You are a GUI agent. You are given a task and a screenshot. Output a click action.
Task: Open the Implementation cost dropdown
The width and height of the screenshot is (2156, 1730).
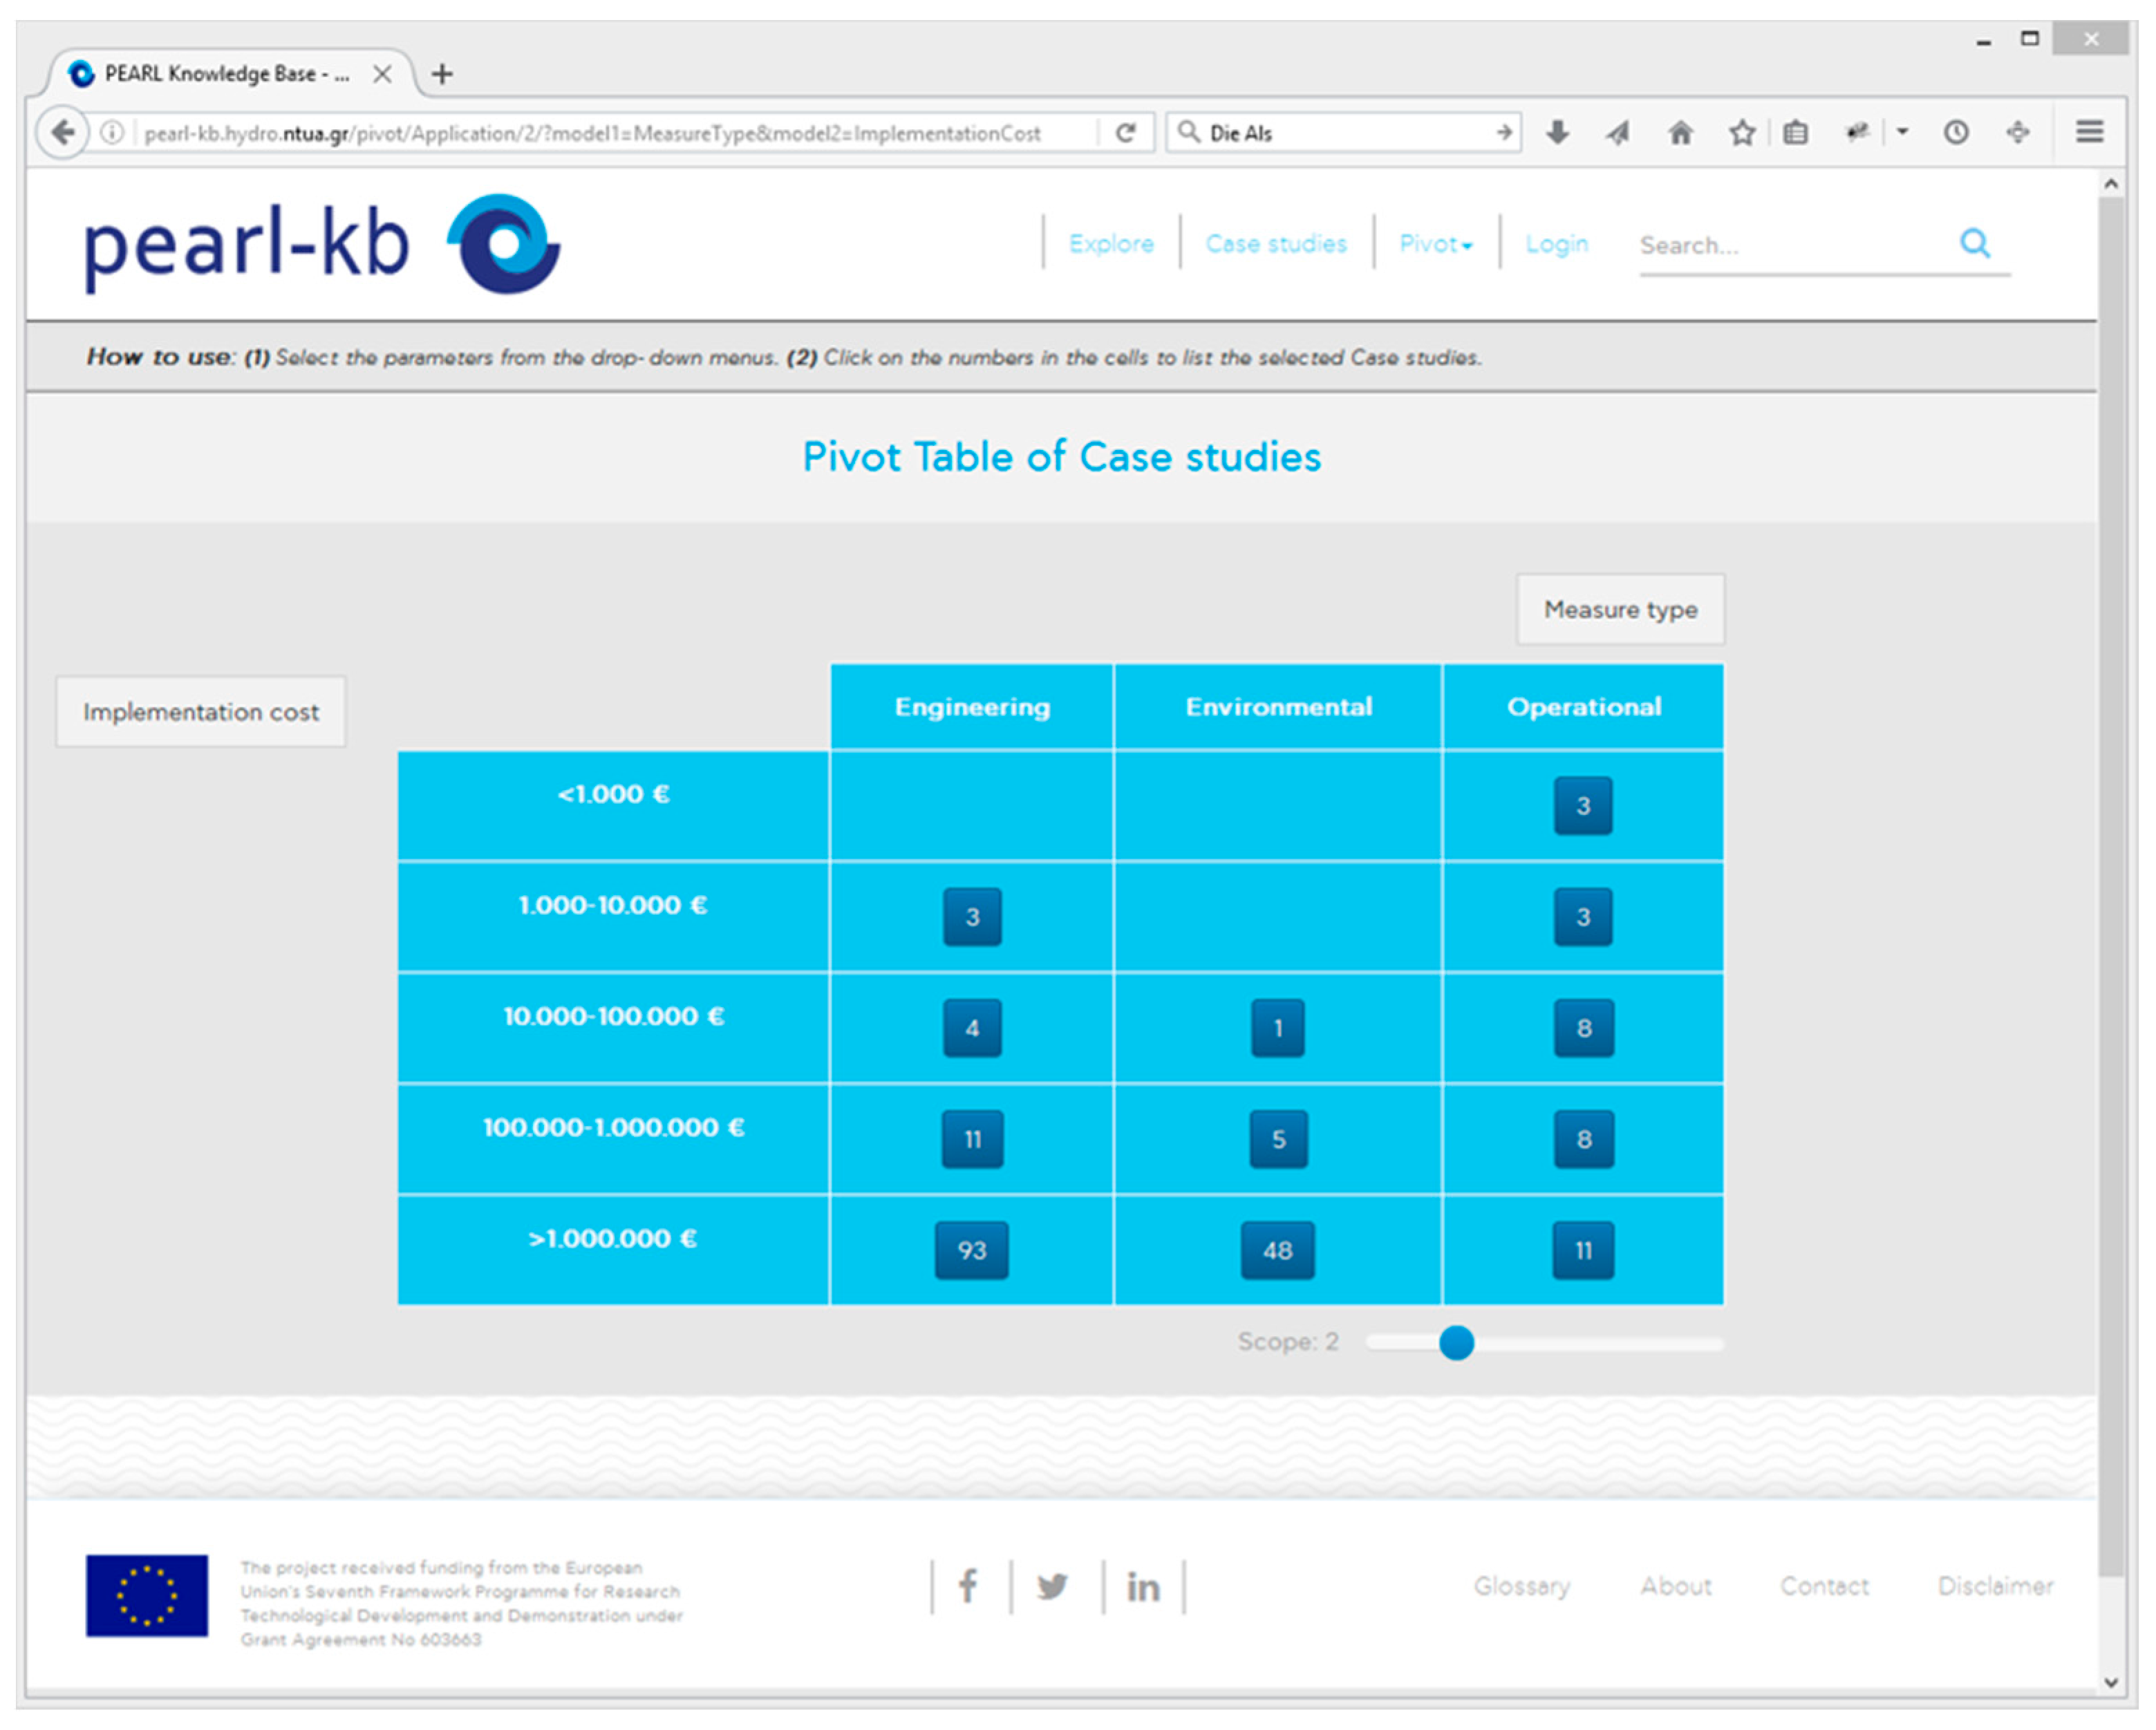tap(201, 712)
